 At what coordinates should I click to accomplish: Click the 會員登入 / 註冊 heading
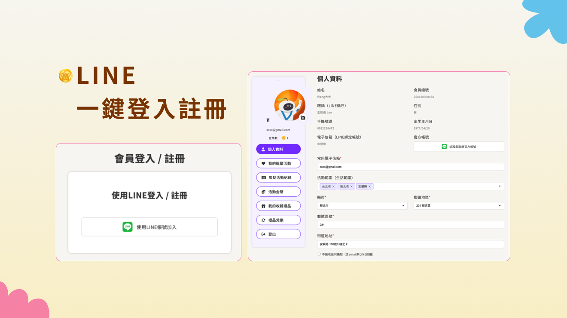click(x=149, y=159)
